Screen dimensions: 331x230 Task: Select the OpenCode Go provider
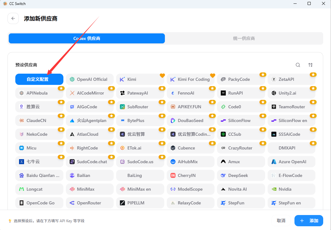[x=39, y=203]
